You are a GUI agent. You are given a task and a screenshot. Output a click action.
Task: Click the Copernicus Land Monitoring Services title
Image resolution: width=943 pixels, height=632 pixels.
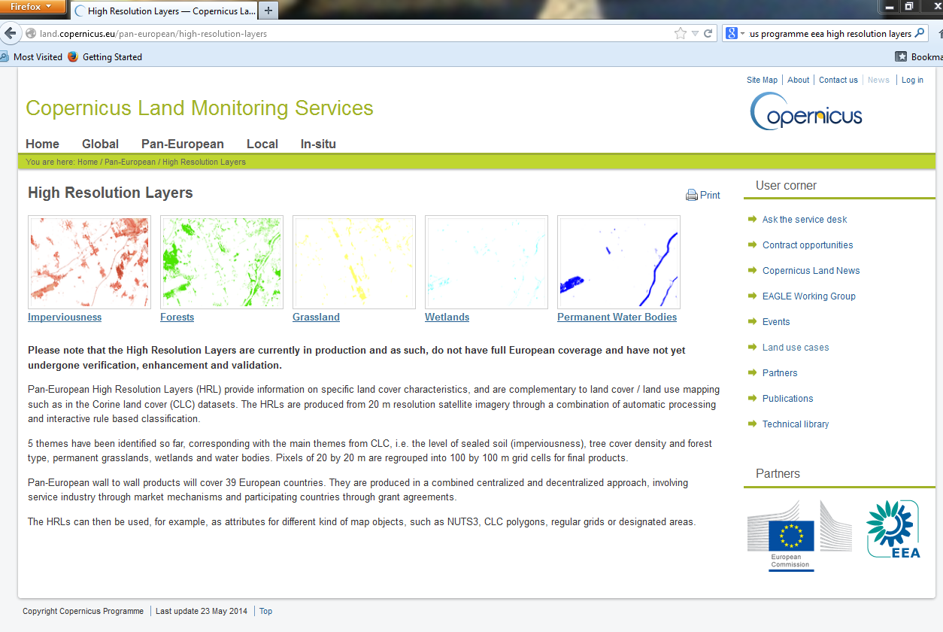tap(199, 108)
